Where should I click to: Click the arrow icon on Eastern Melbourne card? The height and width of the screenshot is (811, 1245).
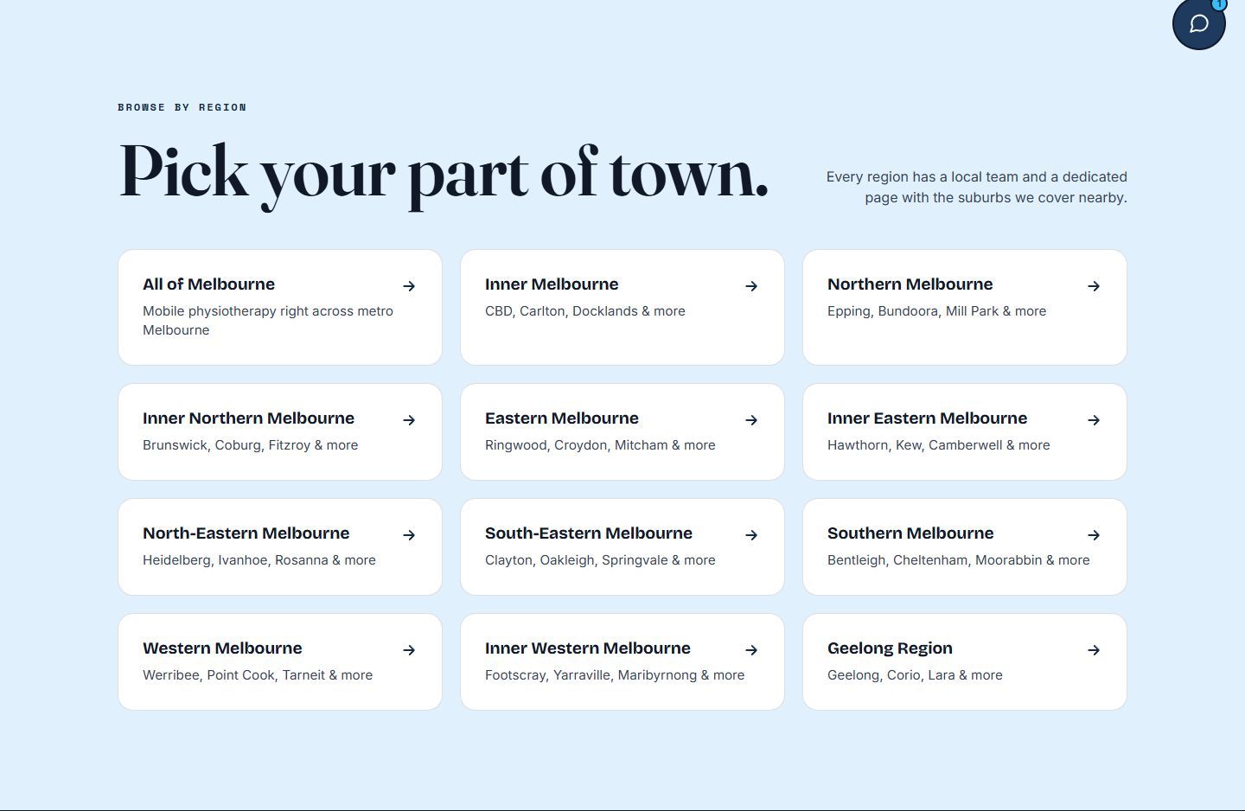(751, 420)
